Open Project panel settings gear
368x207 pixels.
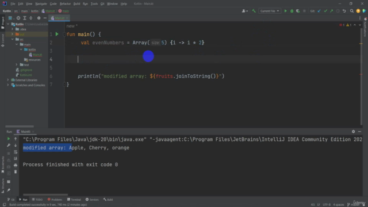pyautogui.click(x=39, y=18)
